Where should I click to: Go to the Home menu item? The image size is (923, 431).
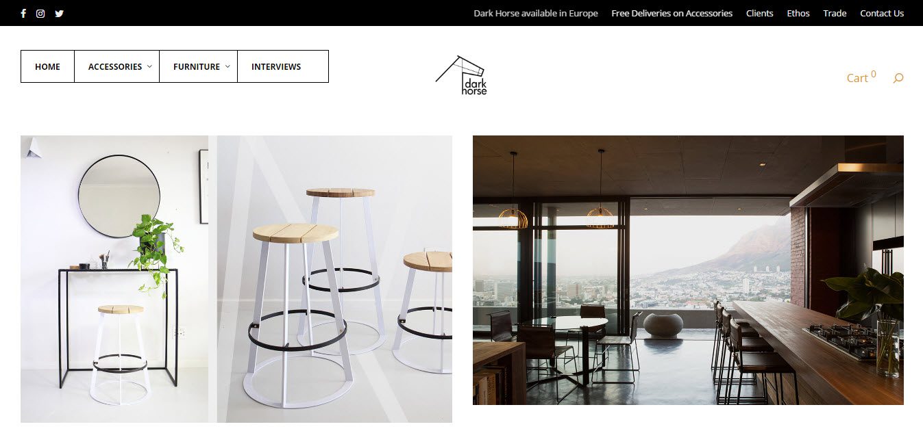[x=47, y=66]
